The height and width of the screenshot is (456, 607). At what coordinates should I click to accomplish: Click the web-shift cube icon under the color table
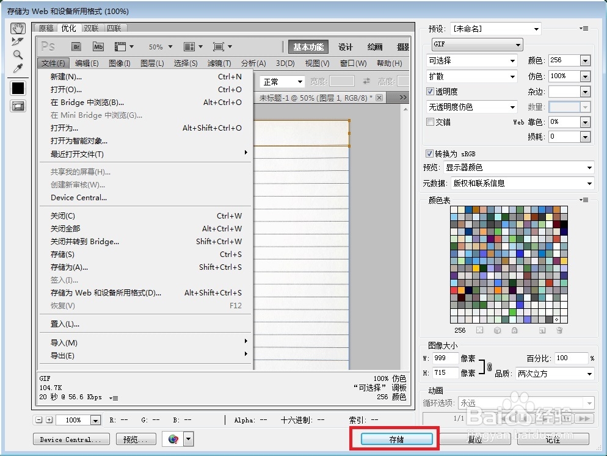498,330
